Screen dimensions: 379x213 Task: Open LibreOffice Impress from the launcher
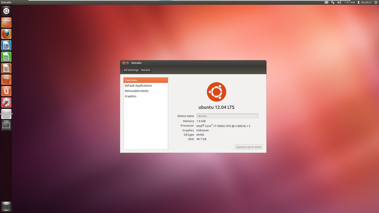(6, 68)
